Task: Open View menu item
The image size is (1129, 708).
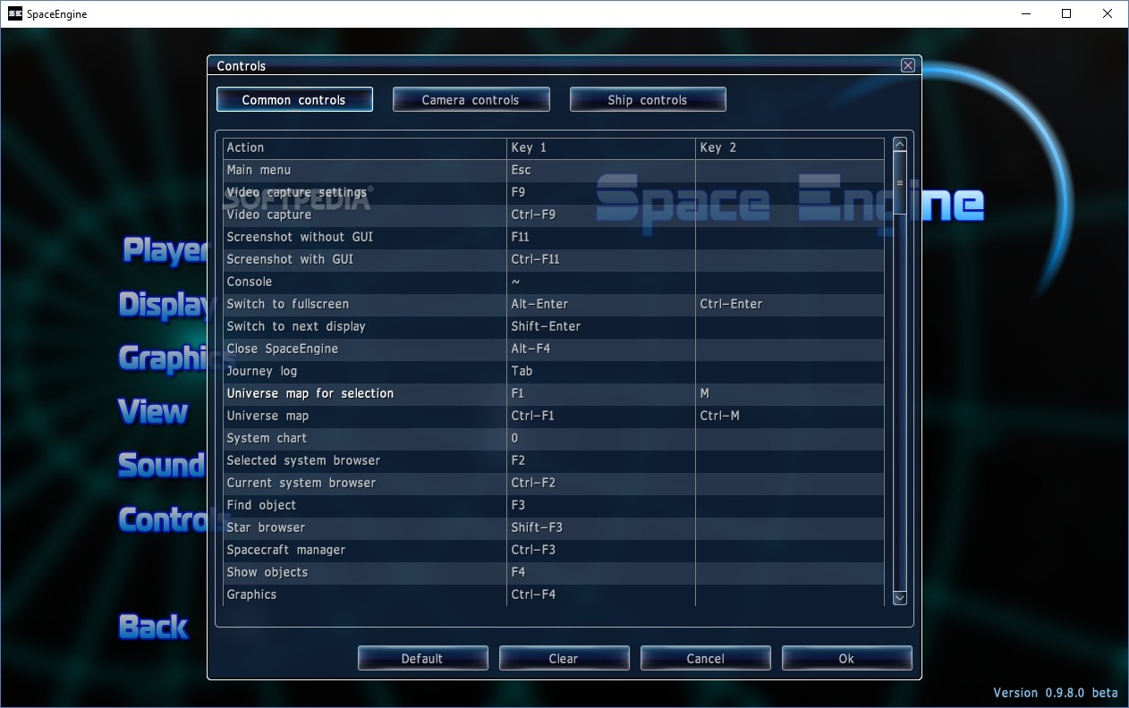Action: pos(153,411)
